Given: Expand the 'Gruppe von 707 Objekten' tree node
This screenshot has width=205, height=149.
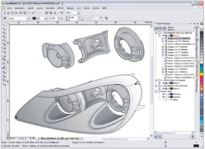Looking at the screenshot, I should pyautogui.click(x=163, y=41).
